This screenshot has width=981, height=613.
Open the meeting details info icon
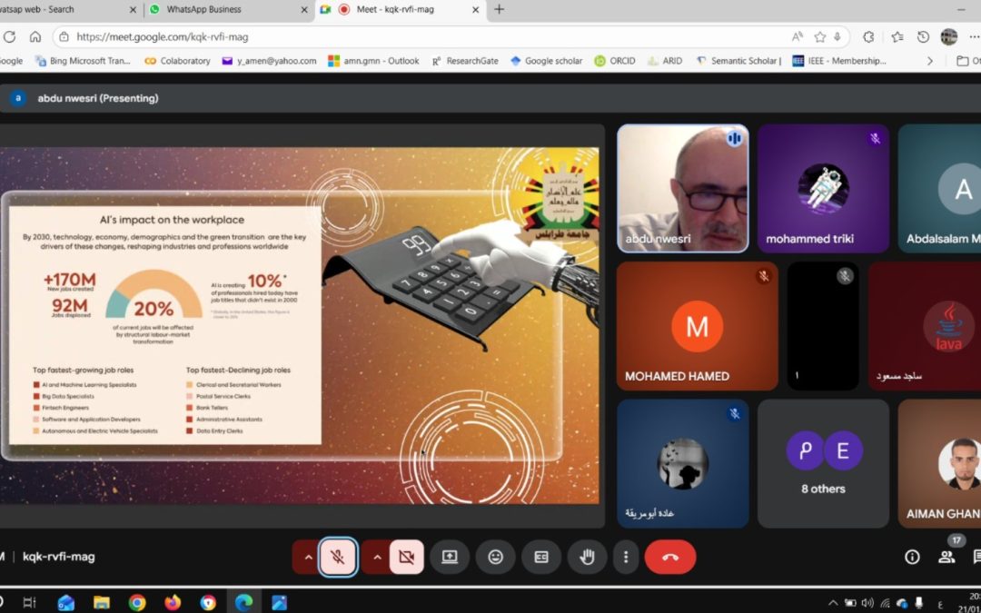pos(912,557)
